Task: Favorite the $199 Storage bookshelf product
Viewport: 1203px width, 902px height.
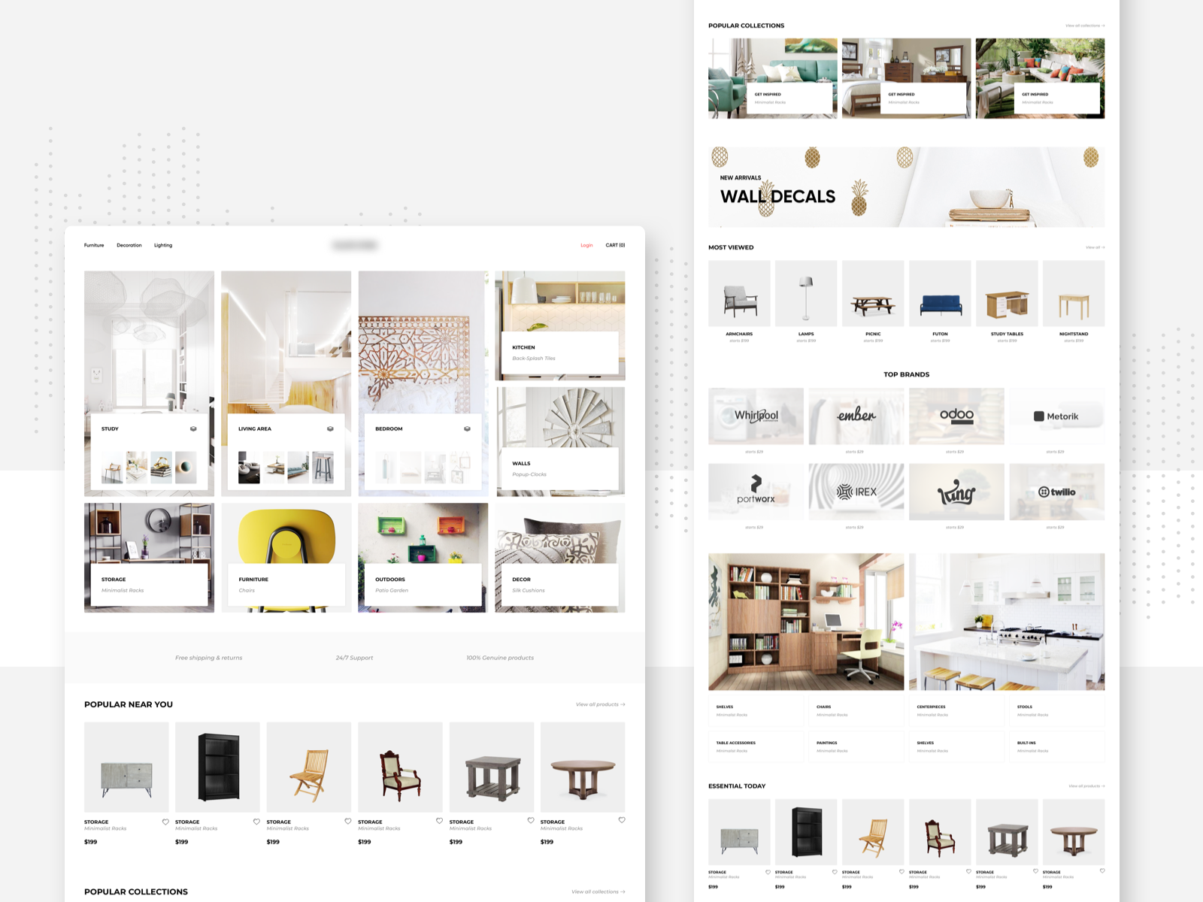Action: (x=257, y=821)
